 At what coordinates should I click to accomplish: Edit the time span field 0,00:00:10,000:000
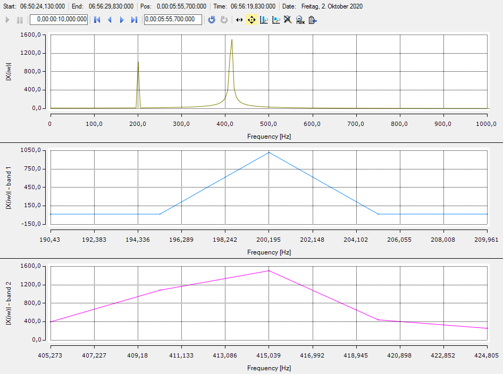58,20
